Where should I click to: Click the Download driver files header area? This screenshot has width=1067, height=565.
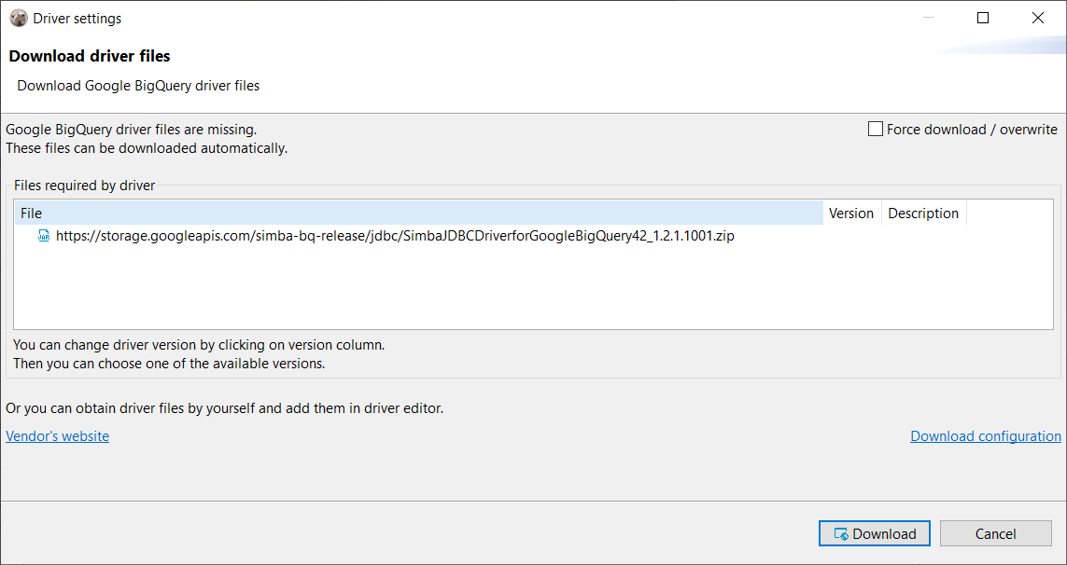pyautogui.click(x=90, y=56)
